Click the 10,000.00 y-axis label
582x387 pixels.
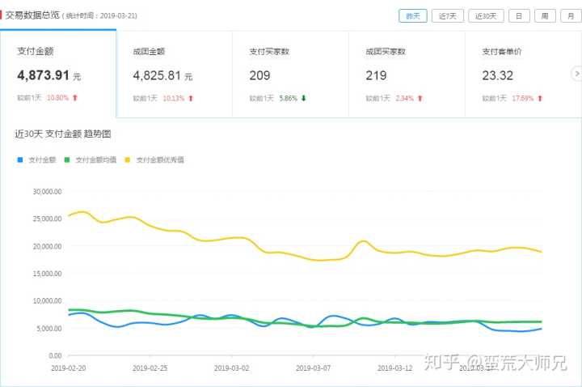(x=47, y=300)
